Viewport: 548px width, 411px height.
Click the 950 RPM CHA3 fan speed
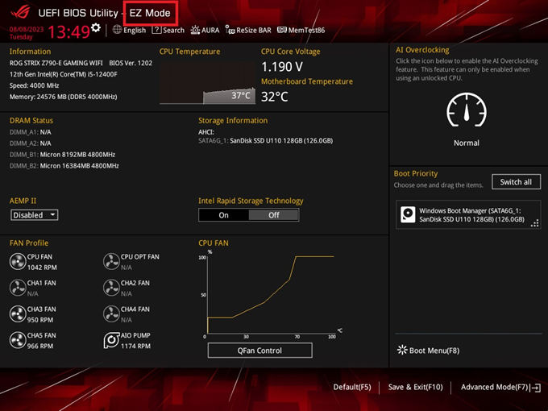[40, 320]
